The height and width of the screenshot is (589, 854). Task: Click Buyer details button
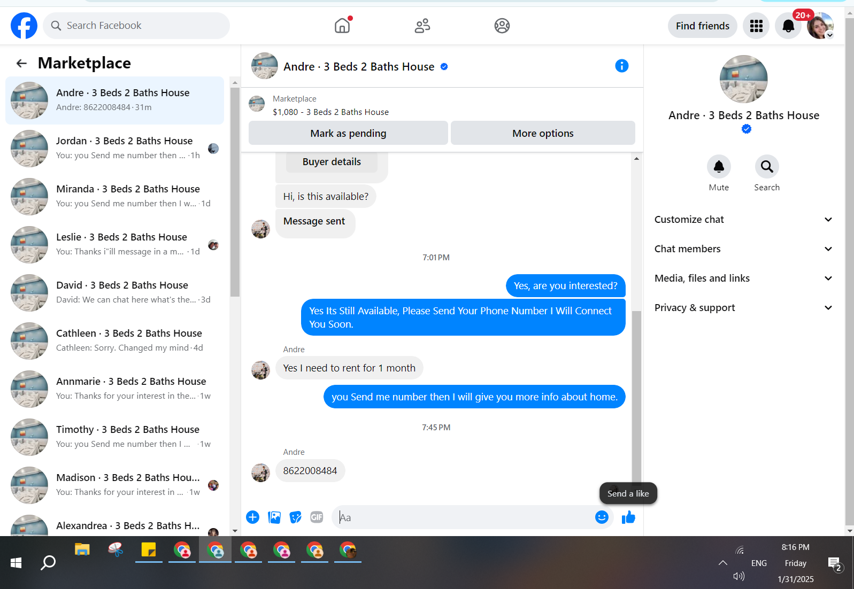332,162
